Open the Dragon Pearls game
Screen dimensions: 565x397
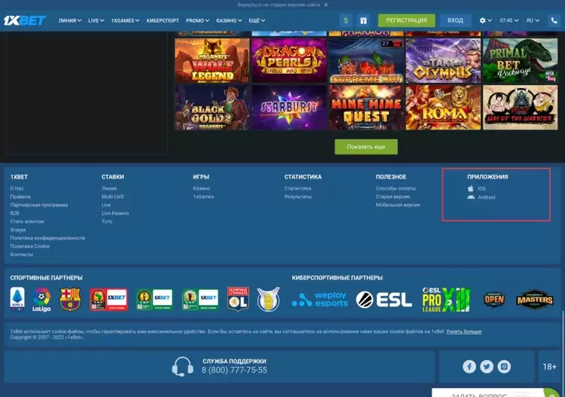tap(289, 61)
